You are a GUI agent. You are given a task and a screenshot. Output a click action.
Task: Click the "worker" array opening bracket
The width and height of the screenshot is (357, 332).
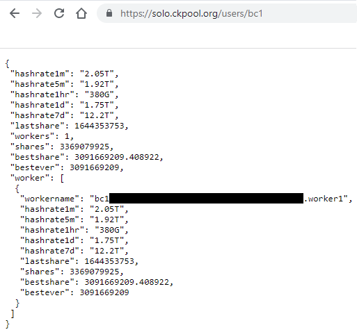(x=62, y=179)
